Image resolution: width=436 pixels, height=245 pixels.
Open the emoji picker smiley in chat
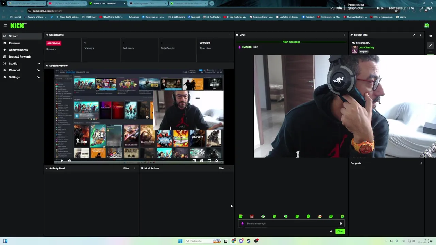point(341,224)
